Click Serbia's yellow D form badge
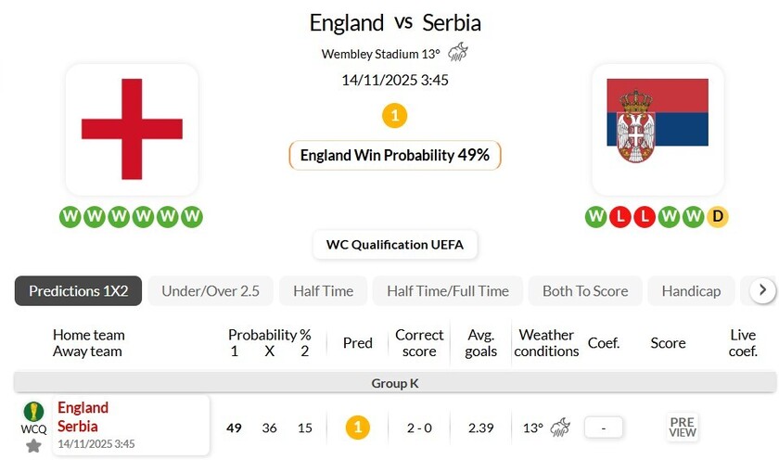 pyautogui.click(x=717, y=217)
